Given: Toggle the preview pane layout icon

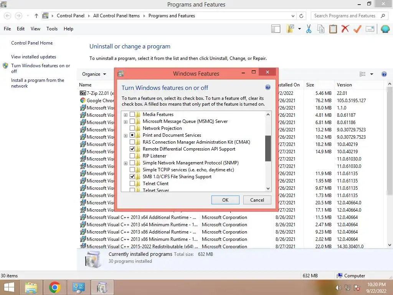Looking at the screenshot, I should click(x=276, y=29).
